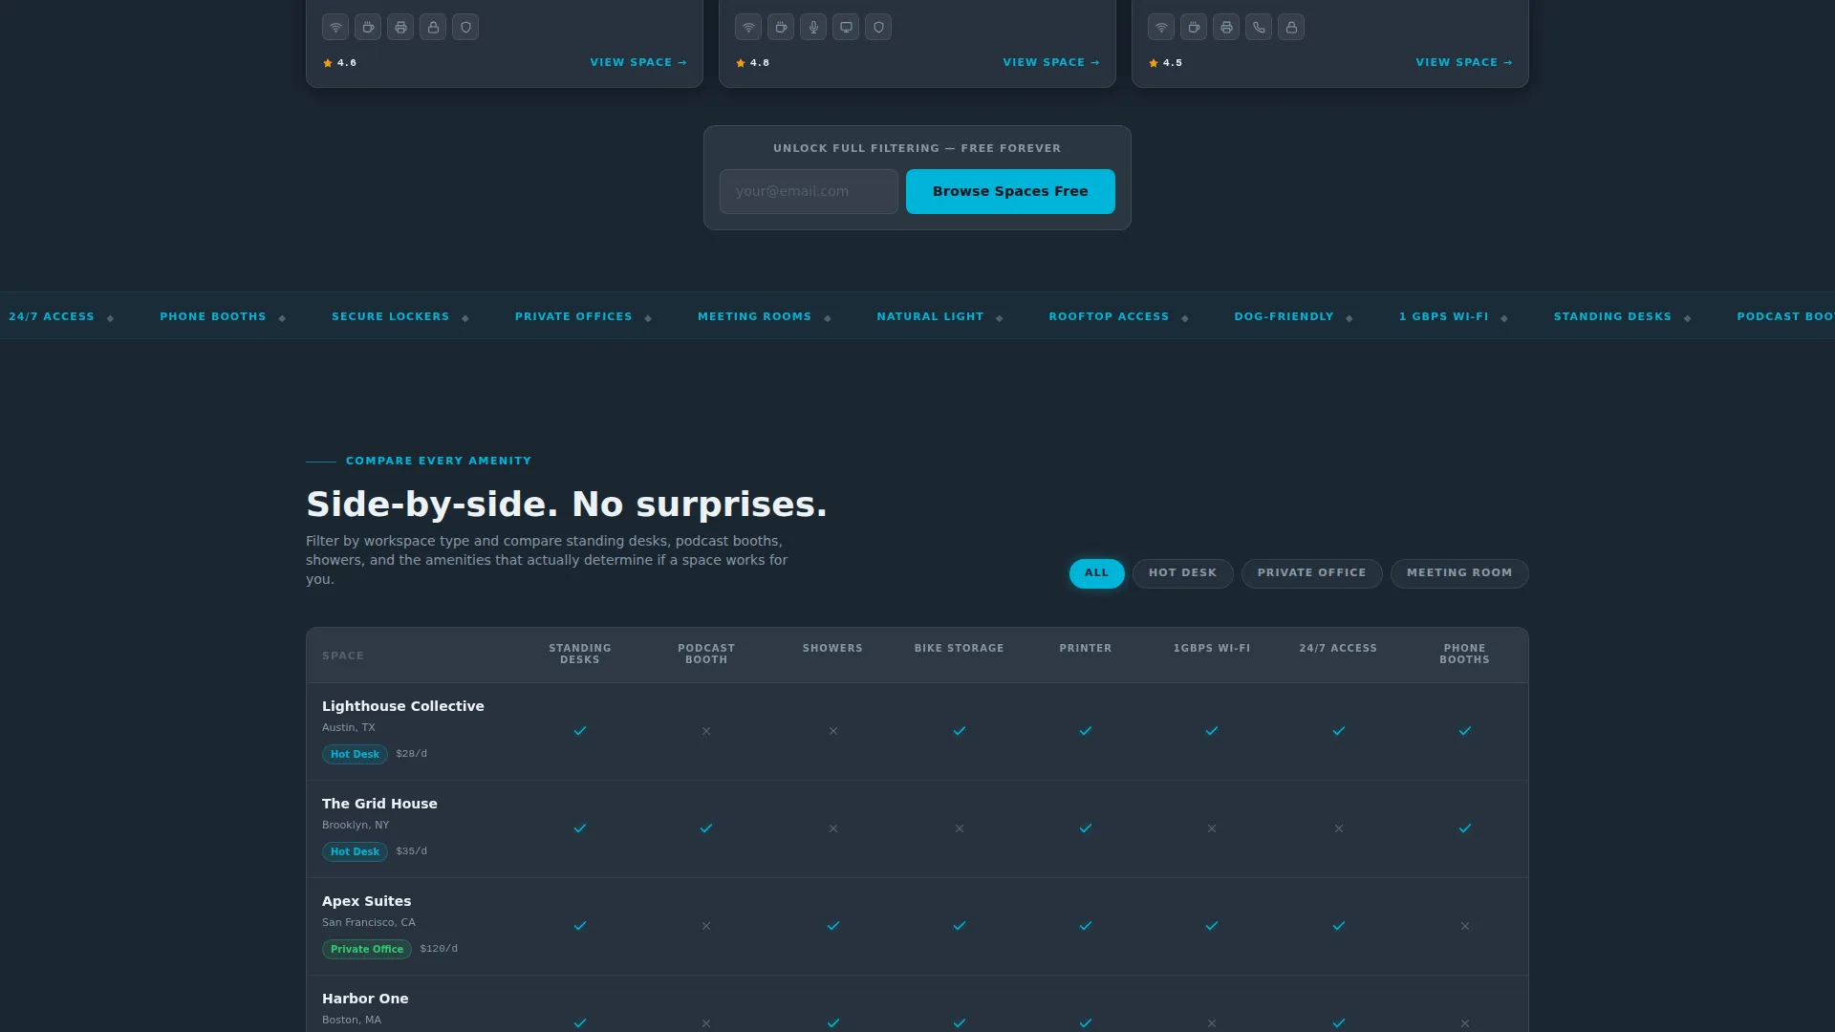Image resolution: width=1835 pixels, height=1032 pixels.
Task: Click the PRINTER column header
Action: (1086, 648)
